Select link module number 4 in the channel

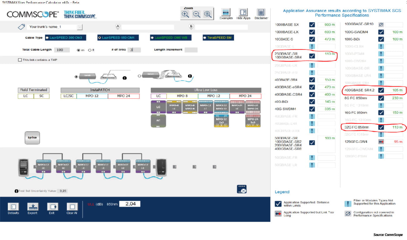103,166
